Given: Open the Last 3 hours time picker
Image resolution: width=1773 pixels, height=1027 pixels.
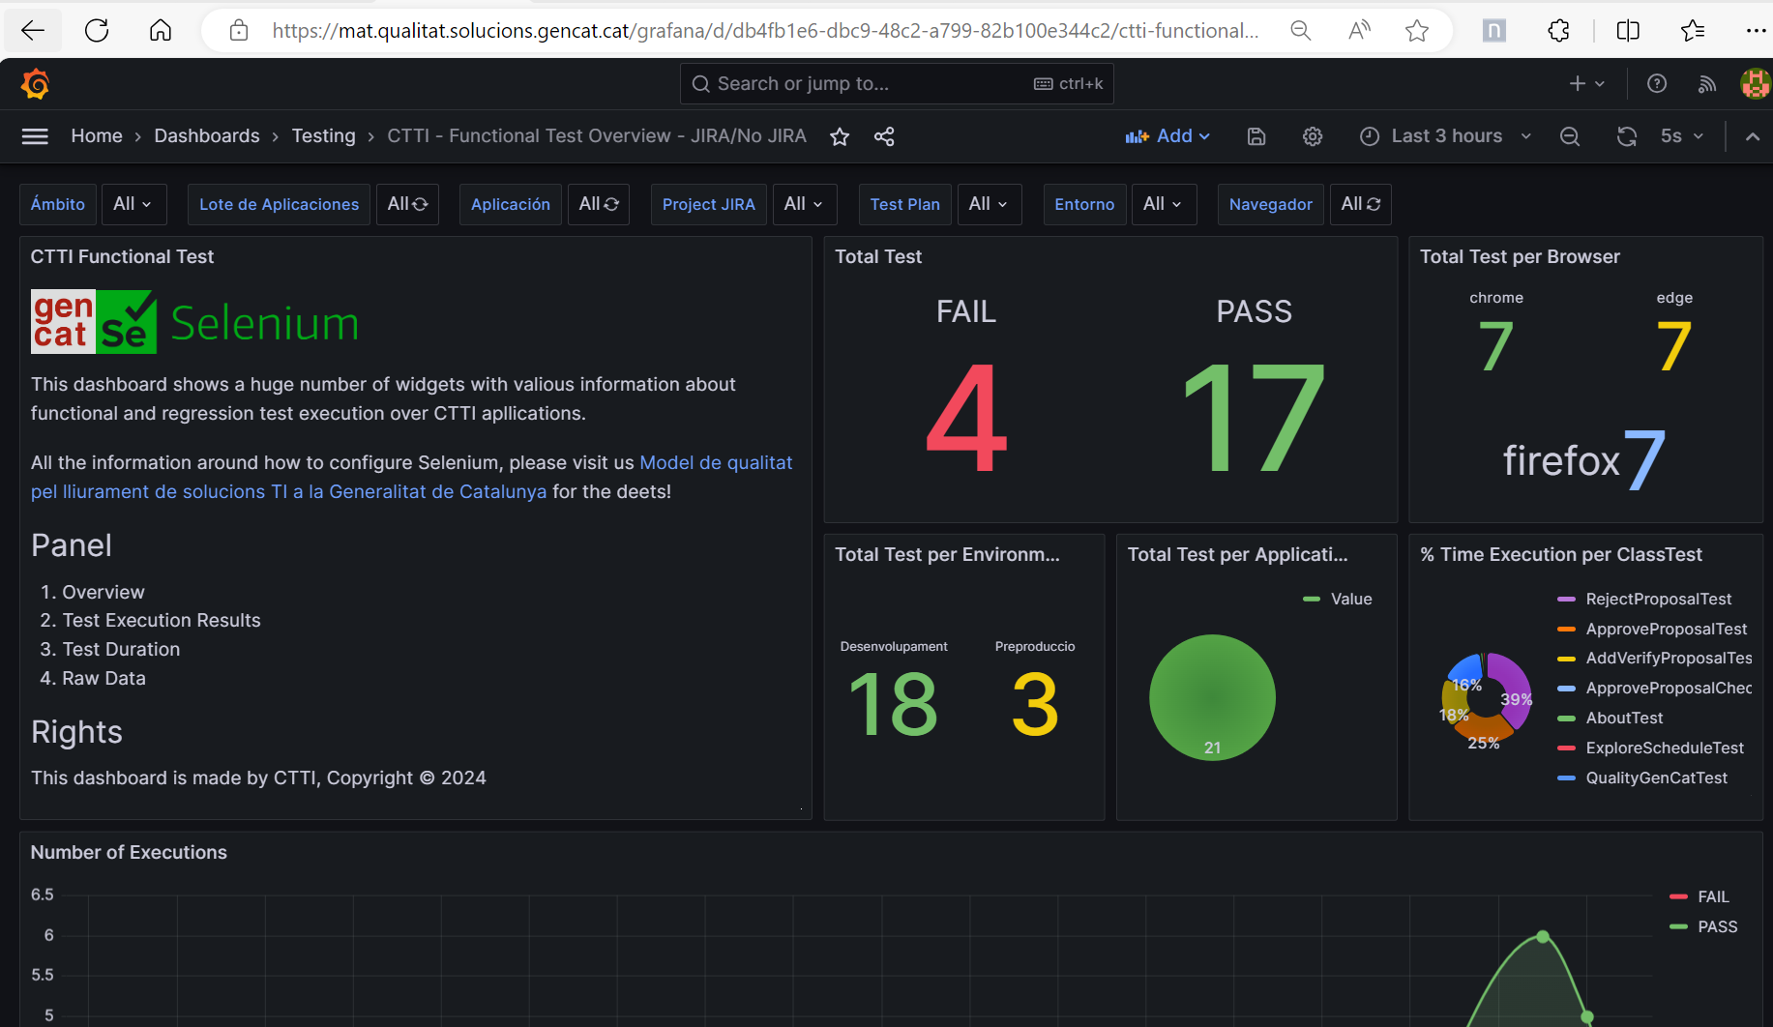Looking at the screenshot, I should tap(1446, 136).
